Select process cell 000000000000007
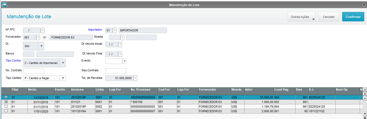Image resolution: width=367 pixels, height=119 pixels. click(x=144, y=111)
